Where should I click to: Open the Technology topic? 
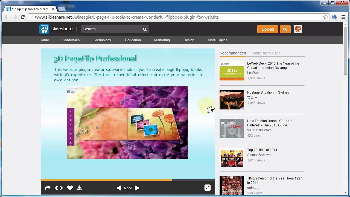[102, 40]
